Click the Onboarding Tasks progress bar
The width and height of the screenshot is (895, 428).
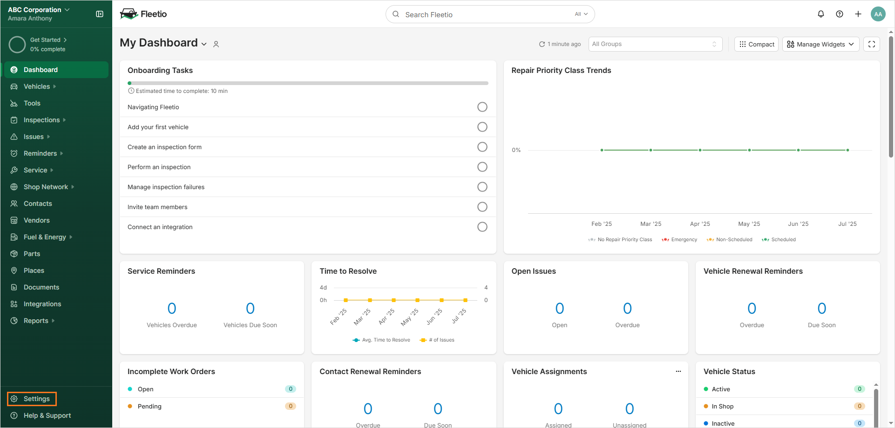[x=308, y=83]
